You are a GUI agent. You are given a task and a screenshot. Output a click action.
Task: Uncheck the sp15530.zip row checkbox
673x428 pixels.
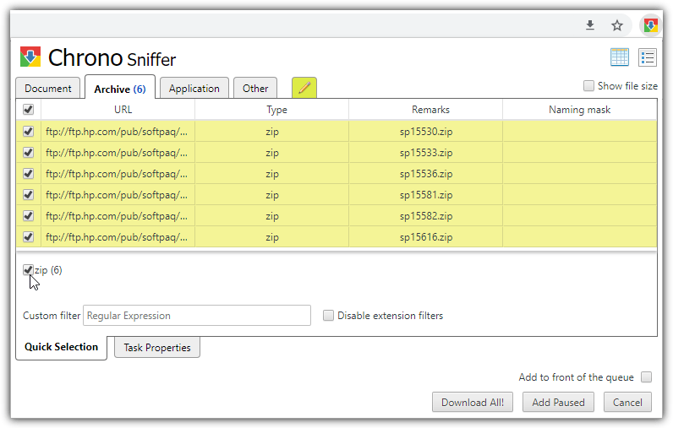tap(29, 131)
